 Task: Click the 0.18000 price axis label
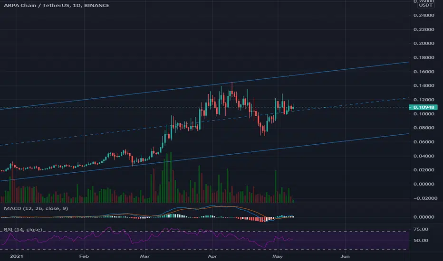point(424,57)
